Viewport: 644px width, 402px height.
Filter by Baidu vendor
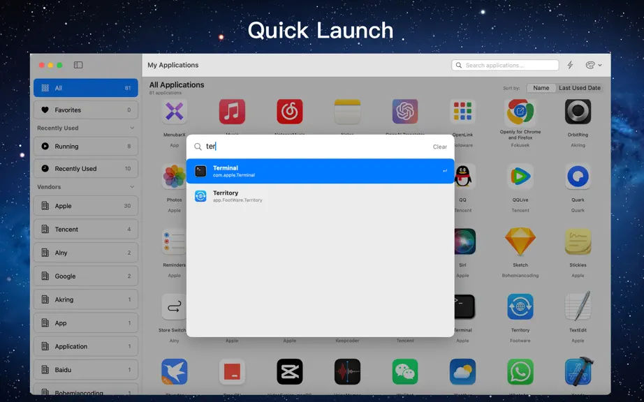coord(86,370)
